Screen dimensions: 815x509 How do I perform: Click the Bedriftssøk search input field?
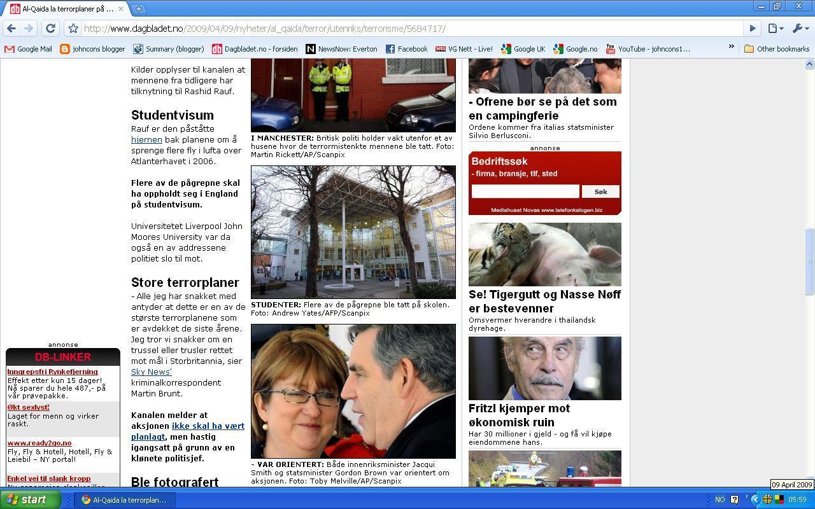[x=525, y=191]
